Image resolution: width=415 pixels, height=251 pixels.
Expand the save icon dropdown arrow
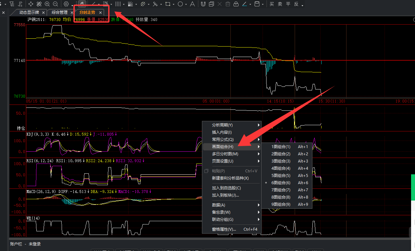click(263, 4)
